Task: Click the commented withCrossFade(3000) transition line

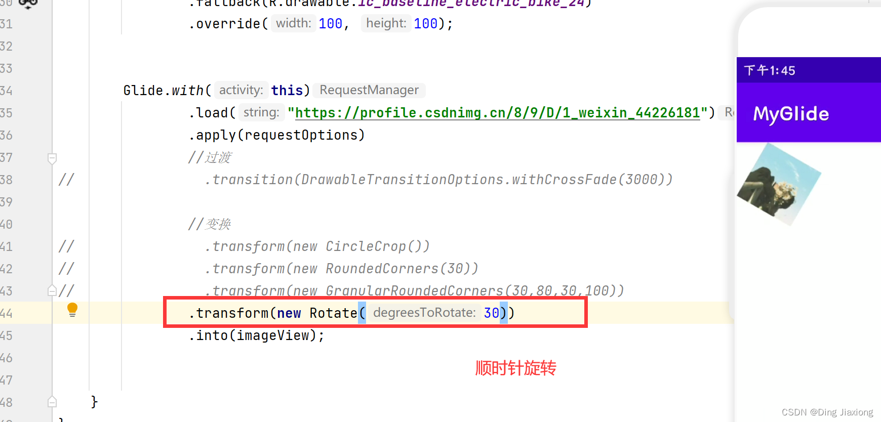Action: pyautogui.click(x=439, y=180)
